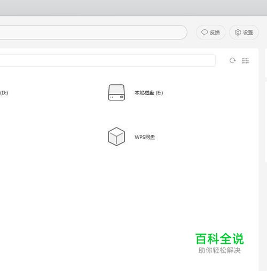The image size is (267, 271).
Task: Click the (D:) drive label
Action: point(4,93)
